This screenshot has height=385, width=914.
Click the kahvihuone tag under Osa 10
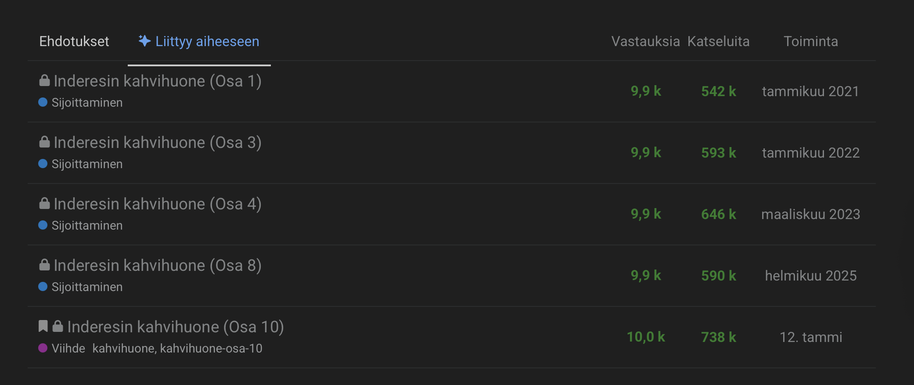coord(123,348)
